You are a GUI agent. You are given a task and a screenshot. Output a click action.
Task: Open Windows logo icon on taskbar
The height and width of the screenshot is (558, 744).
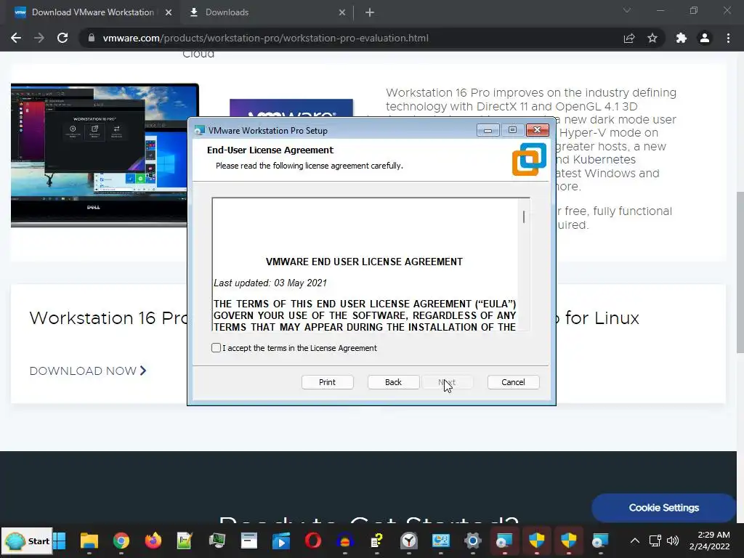tap(60, 541)
